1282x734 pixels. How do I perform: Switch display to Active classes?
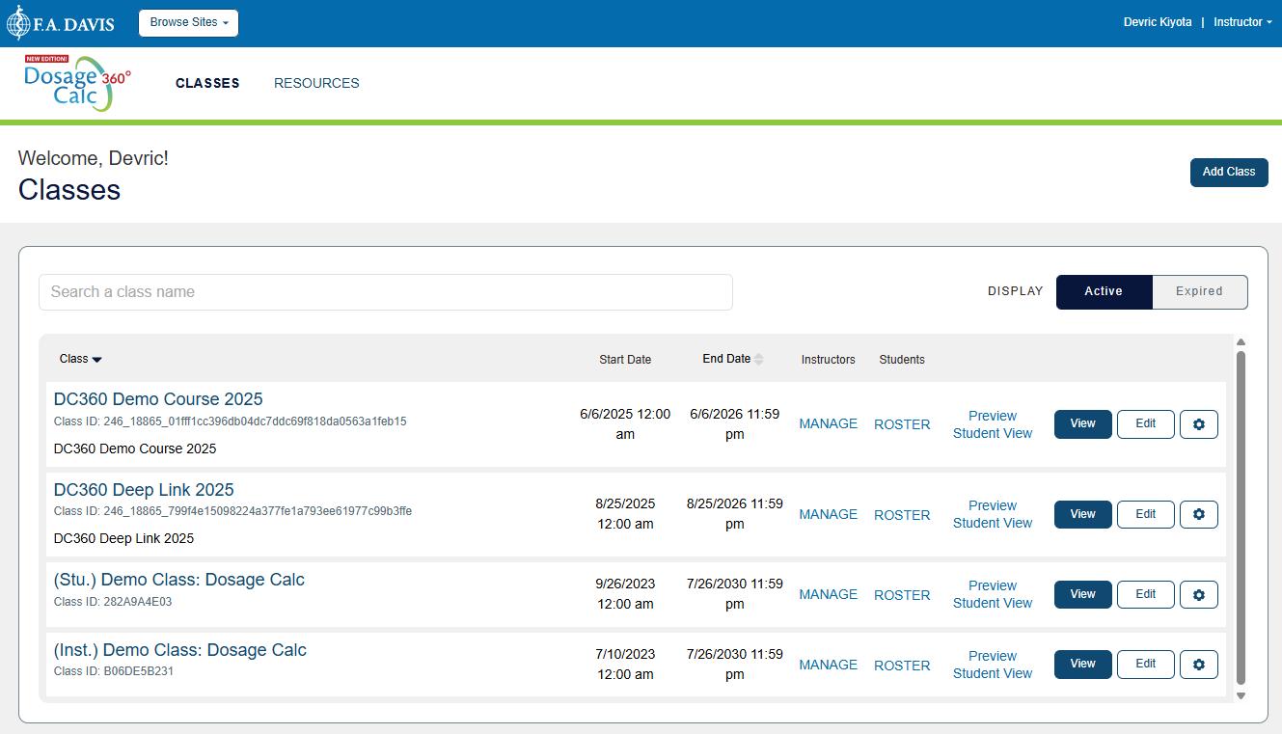[x=1104, y=291]
